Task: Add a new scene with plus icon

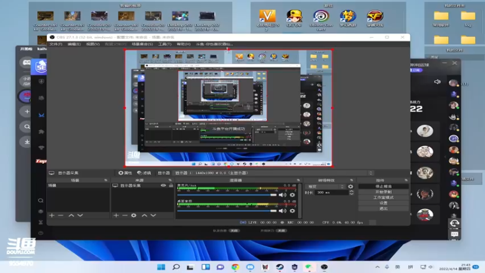Action: (x=52, y=215)
